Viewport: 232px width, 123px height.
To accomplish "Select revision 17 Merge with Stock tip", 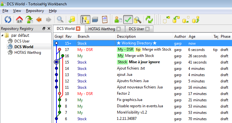I will (x=143, y=49).
